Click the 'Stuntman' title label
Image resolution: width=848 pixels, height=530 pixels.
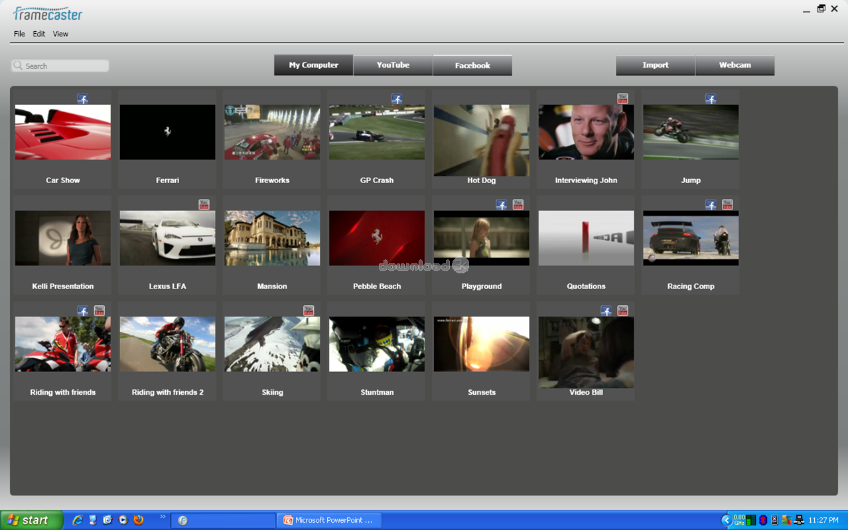(x=377, y=393)
